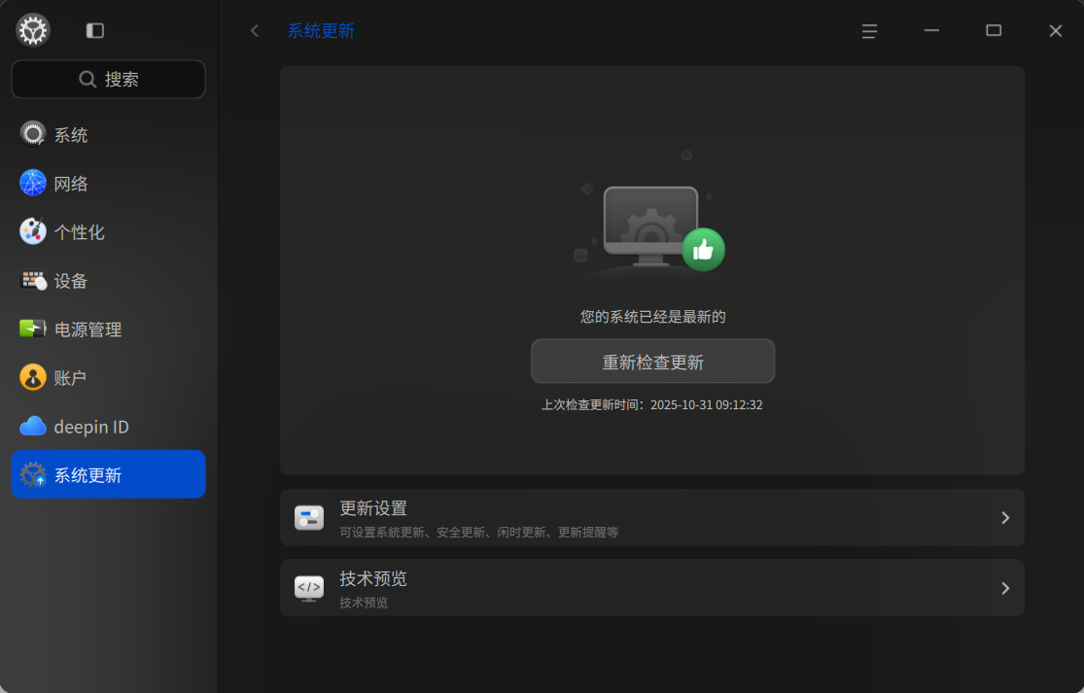
Task: Select the 系统更新 sidebar entry
Action: [109, 474]
